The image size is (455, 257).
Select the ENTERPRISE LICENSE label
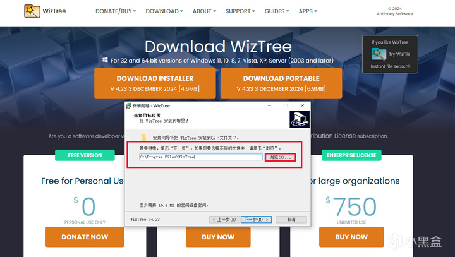click(x=351, y=155)
